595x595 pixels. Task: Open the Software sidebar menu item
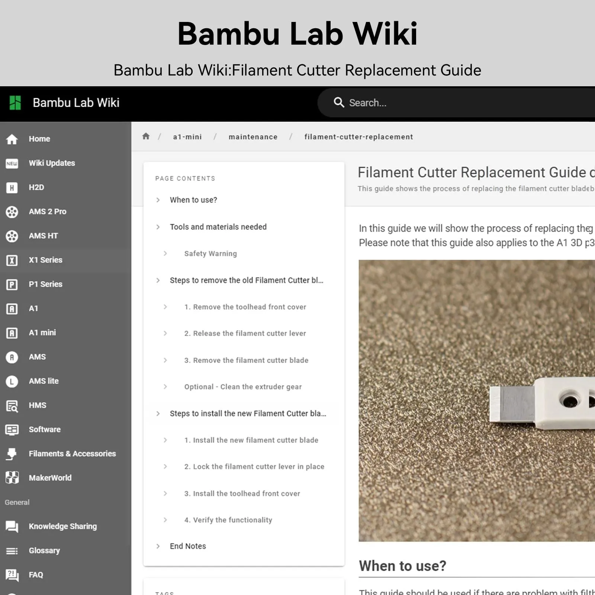tap(45, 429)
